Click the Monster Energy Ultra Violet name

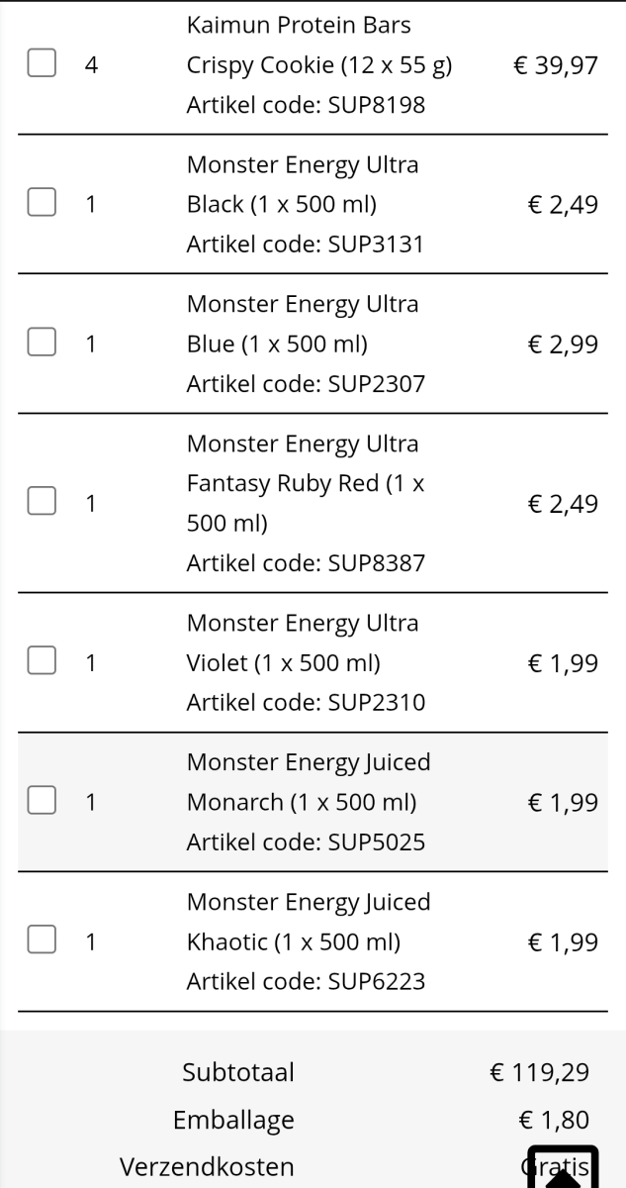click(x=302, y=643)
